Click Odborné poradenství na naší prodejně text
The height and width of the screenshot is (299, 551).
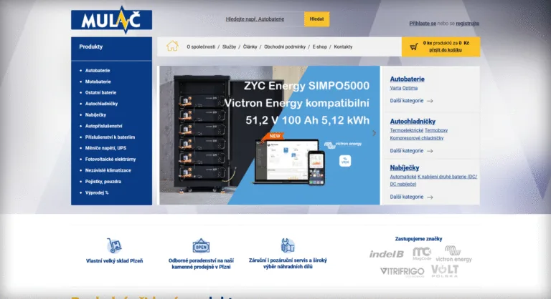[201, 264]
